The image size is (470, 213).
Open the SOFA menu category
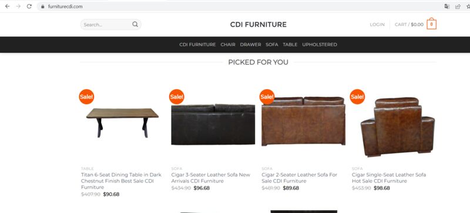click(272, 45)
